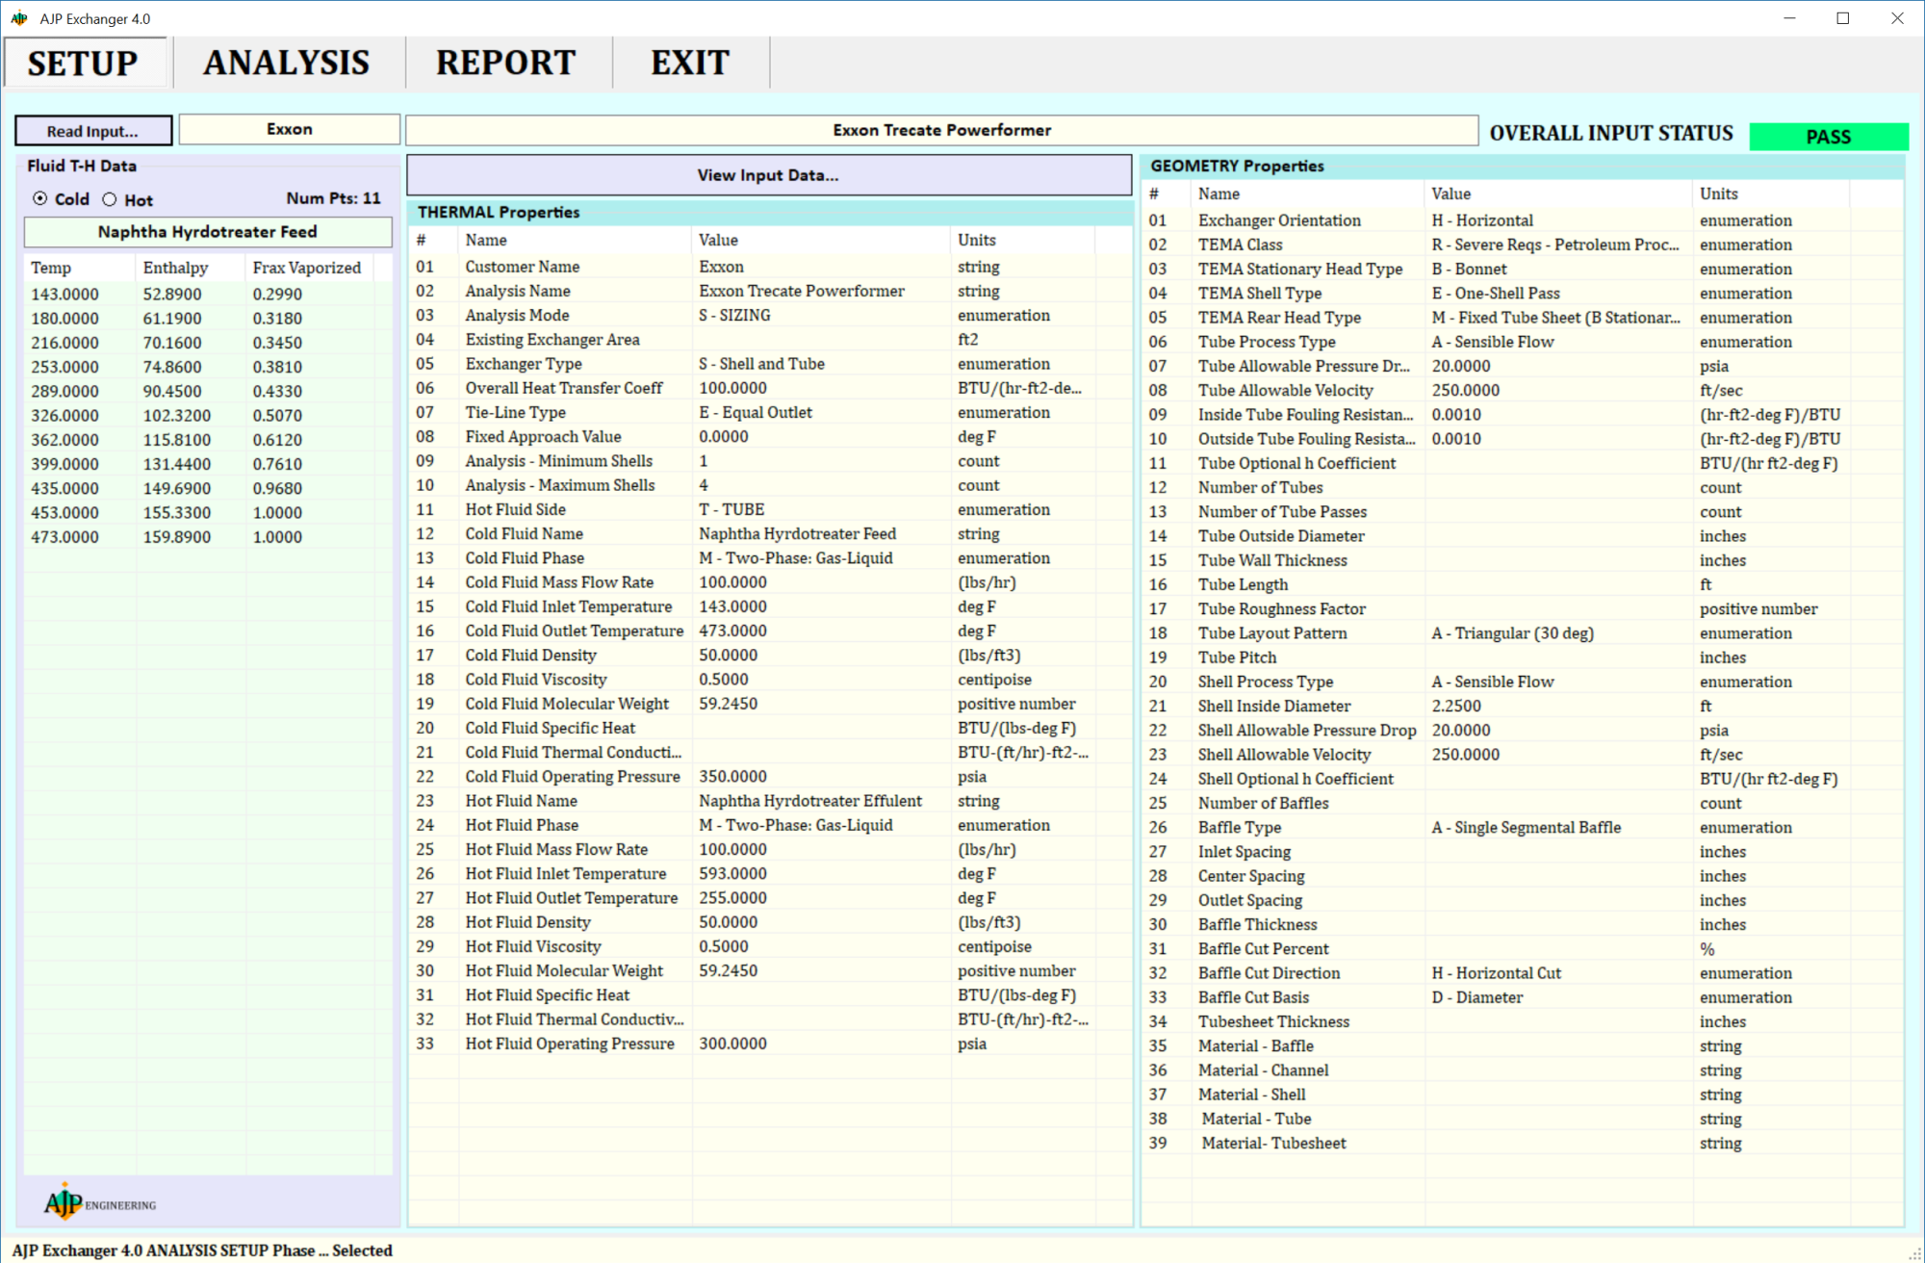Click the Num Pts: 11 label
The width and height of the screenshot is (1925, 1263).
333,198
